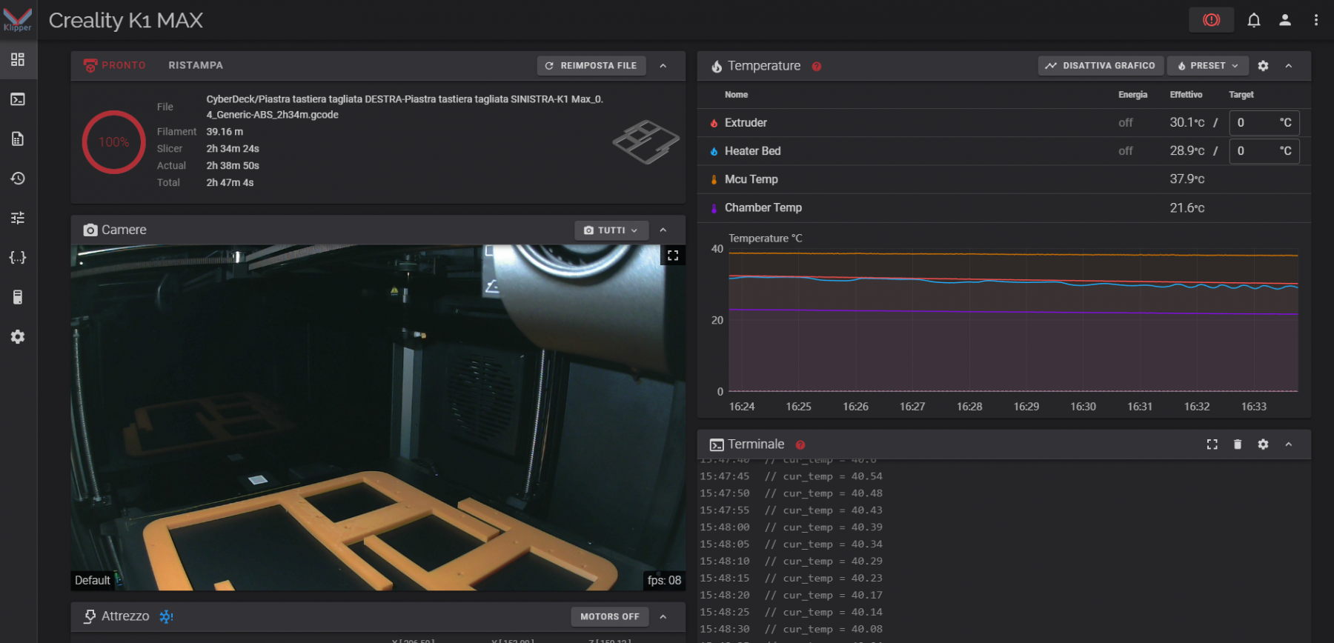Click the Target column header
1334x643 pixels.
tap(1241, 95)
